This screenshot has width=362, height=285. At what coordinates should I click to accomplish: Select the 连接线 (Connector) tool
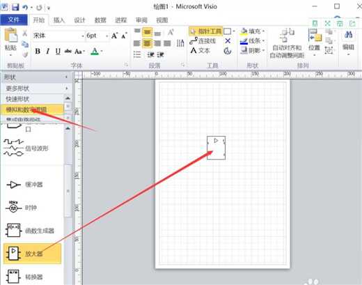[x=203, y=41]
